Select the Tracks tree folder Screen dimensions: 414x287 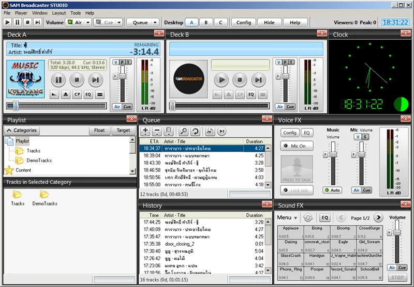[34, 151]
